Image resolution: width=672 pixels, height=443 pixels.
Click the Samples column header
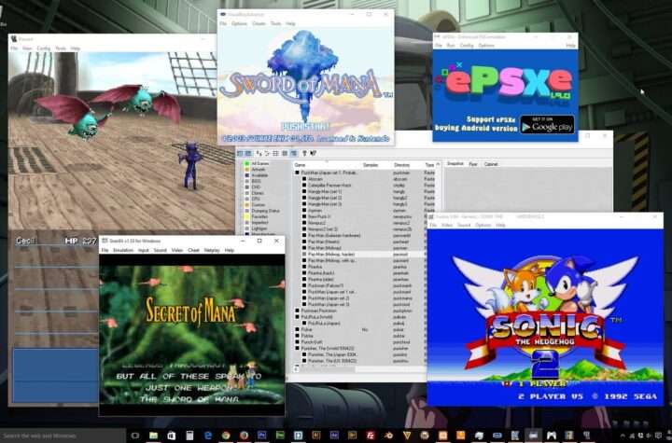370,164
